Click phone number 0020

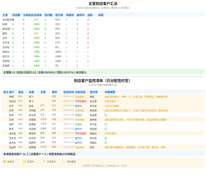[20, 97]
